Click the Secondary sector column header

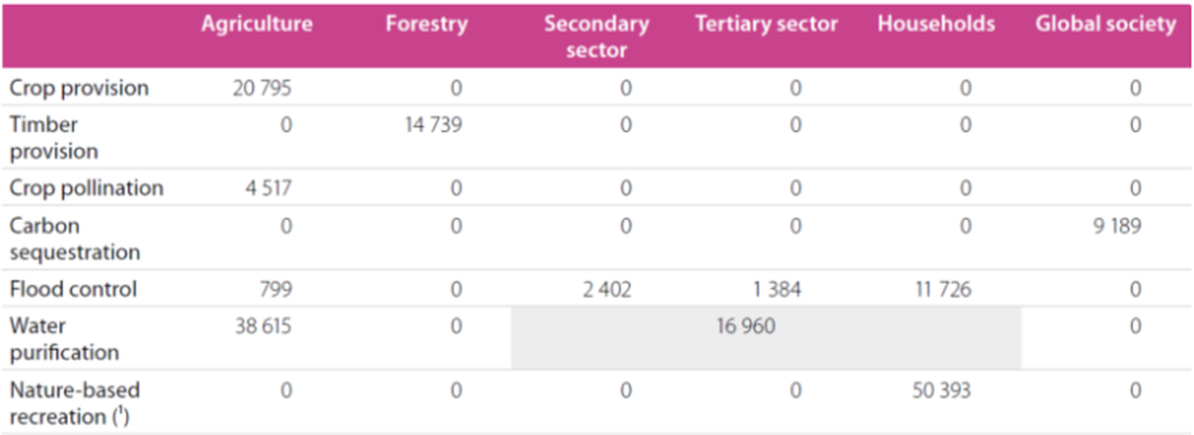coord(596,36)
